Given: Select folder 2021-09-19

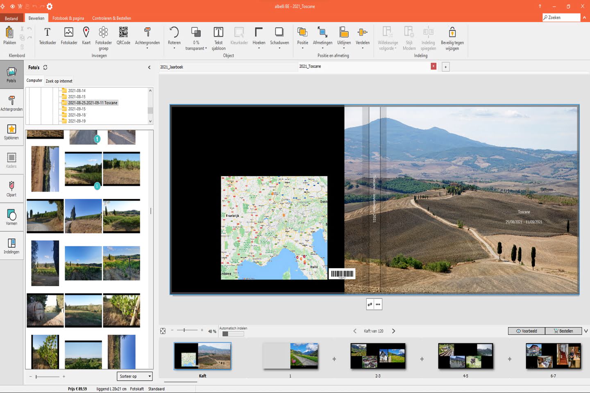Looking at the screenshot, I should click(77, 121).
